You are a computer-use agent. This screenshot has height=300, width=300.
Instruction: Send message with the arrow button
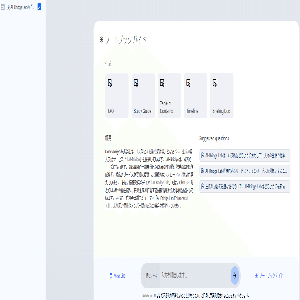(235, 276)
